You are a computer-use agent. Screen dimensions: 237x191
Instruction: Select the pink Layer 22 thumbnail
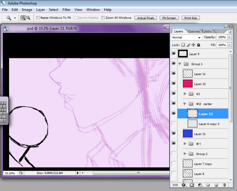pos(188,83)
